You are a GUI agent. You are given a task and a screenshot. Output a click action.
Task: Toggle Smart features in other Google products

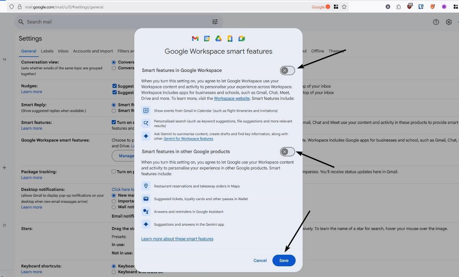287,152
